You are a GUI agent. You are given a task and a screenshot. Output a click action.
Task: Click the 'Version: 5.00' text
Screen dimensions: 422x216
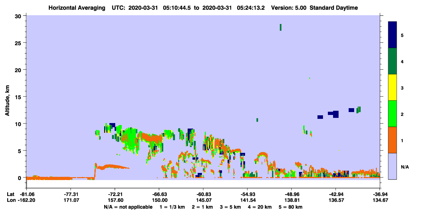coord(290,8)
